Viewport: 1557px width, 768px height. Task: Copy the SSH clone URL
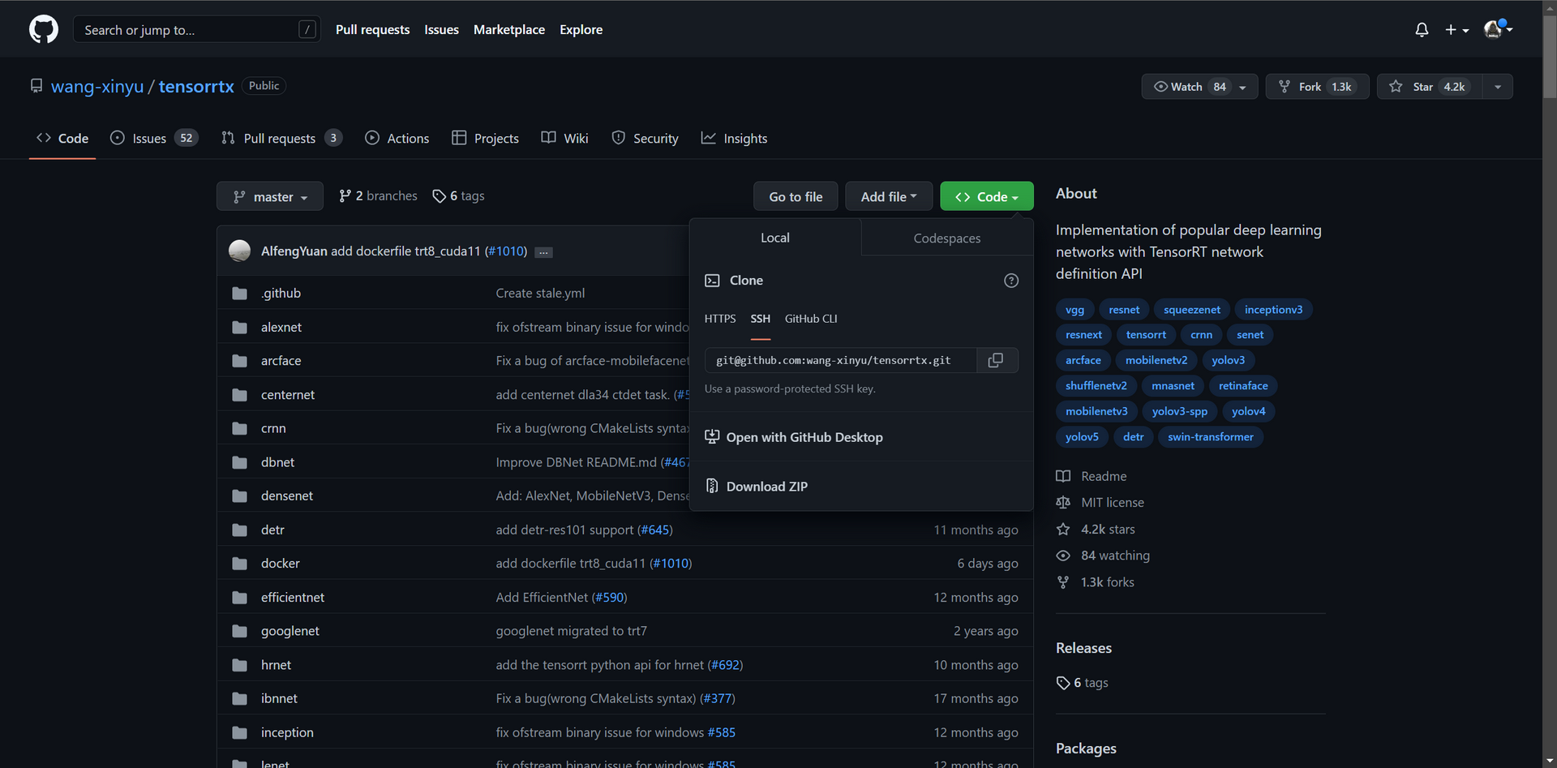[x=996, y=360]
